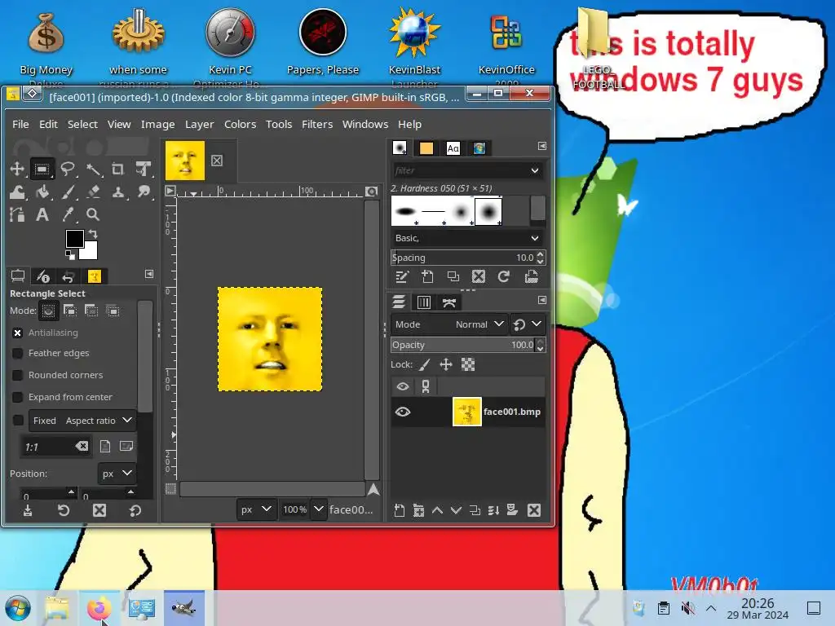The width and height of the screenshot is (835, 626).
Task: Enable Expand from center checkbox
Action: 18,397
